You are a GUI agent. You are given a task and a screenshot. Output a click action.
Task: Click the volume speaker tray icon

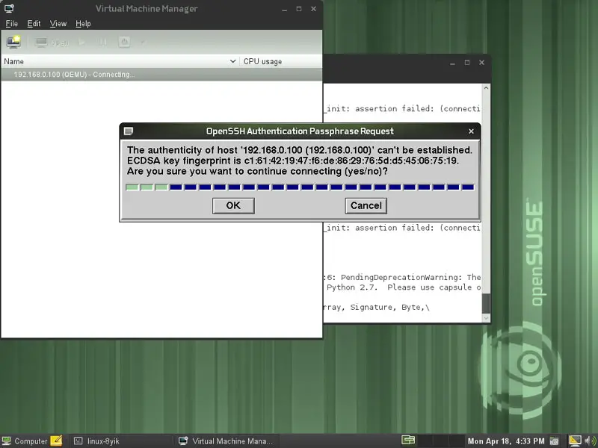590,441
